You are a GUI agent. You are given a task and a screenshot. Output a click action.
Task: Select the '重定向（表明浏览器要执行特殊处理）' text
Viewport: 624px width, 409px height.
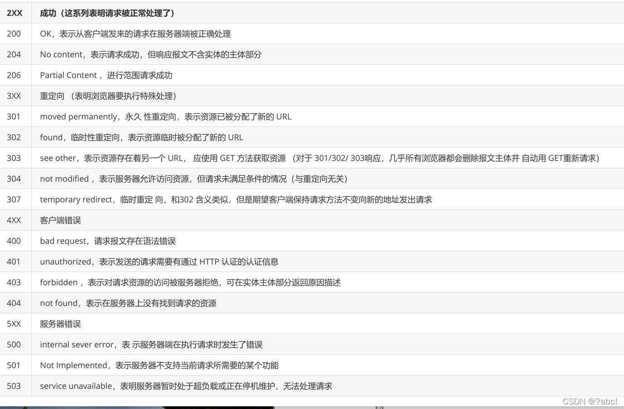pyautogui.click(x=108, y=96)
